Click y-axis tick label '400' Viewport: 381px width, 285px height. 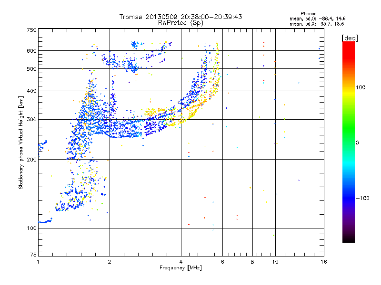[31, 91]
